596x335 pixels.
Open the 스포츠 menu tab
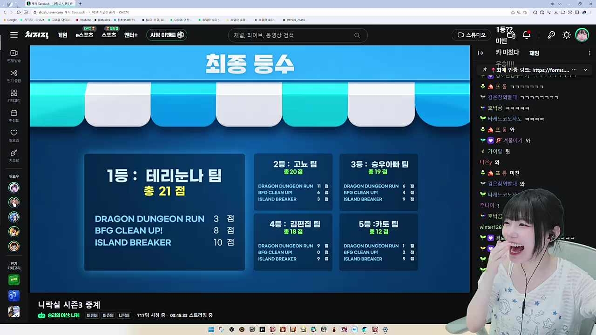pyautogui.click(x=109, y=35)
